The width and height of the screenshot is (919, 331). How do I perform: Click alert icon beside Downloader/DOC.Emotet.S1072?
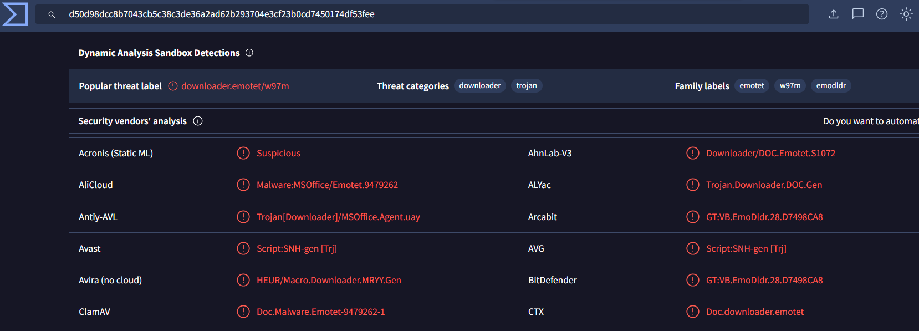point(693,153)
